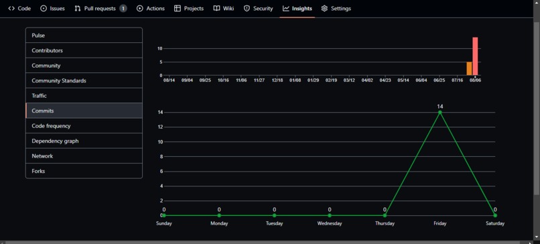540x244 pixels.
Task: Open the Settings tab
Action: click(336, 9)
